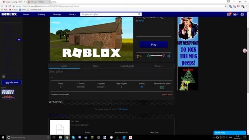Open Skype from the taskbar
249x140 pixels.
click(73, 137)
